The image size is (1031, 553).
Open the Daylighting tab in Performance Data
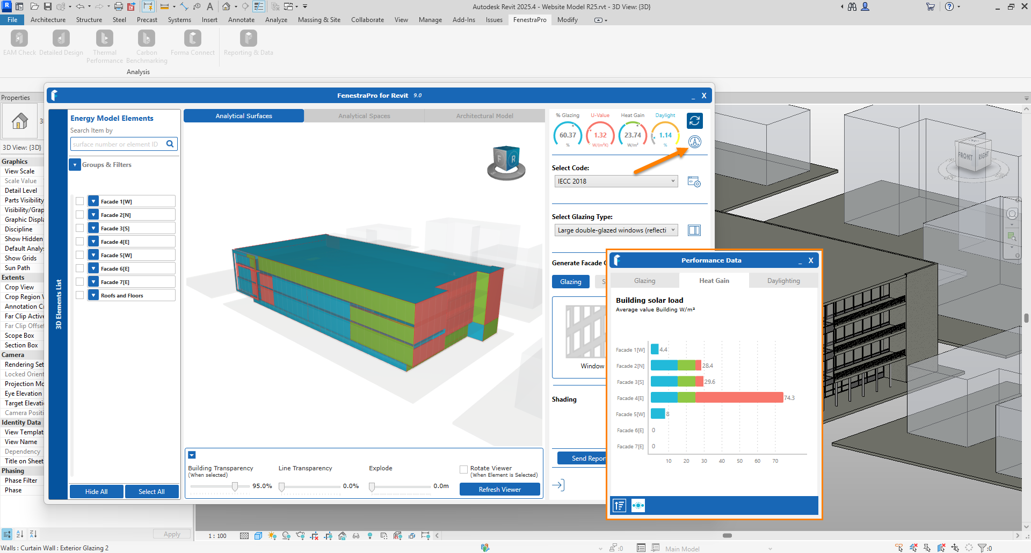(x=783, y=281)
